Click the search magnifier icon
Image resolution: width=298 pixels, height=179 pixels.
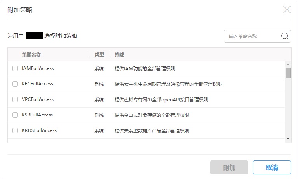(285, 36)
